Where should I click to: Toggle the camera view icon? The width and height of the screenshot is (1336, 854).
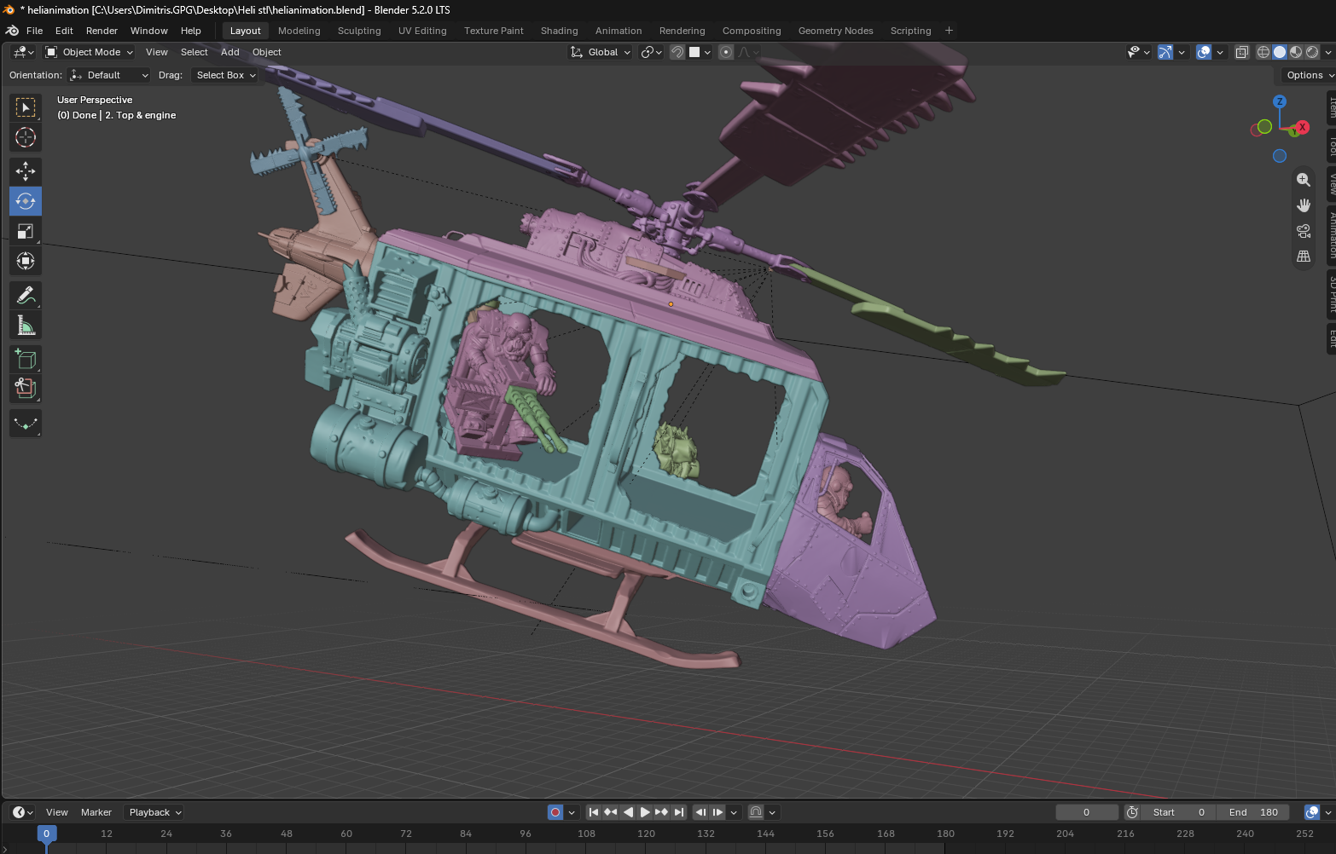pos(1304,231)
